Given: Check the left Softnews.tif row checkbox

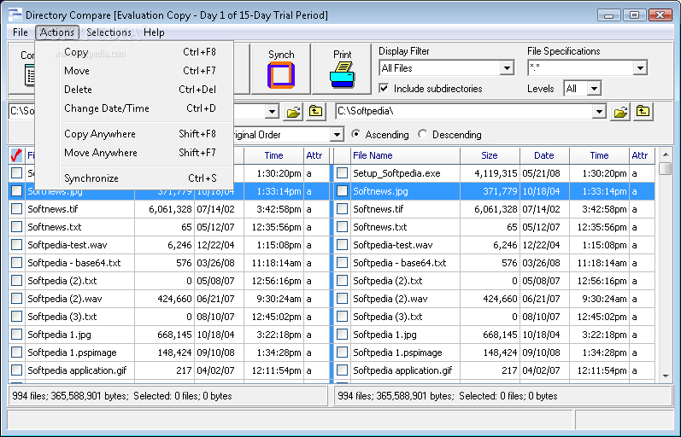Looking at the screenshot, I should [16, 209].
